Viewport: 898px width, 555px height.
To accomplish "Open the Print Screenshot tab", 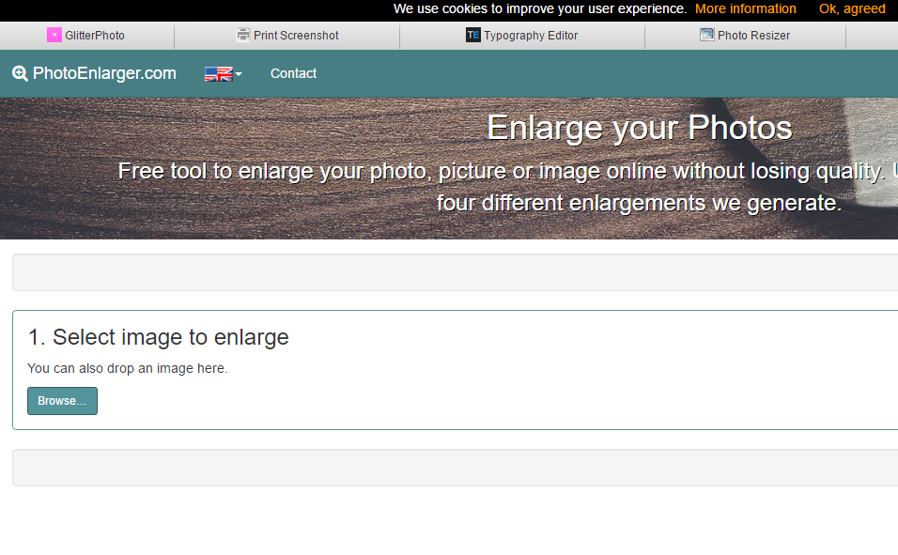I will (286, 36).
